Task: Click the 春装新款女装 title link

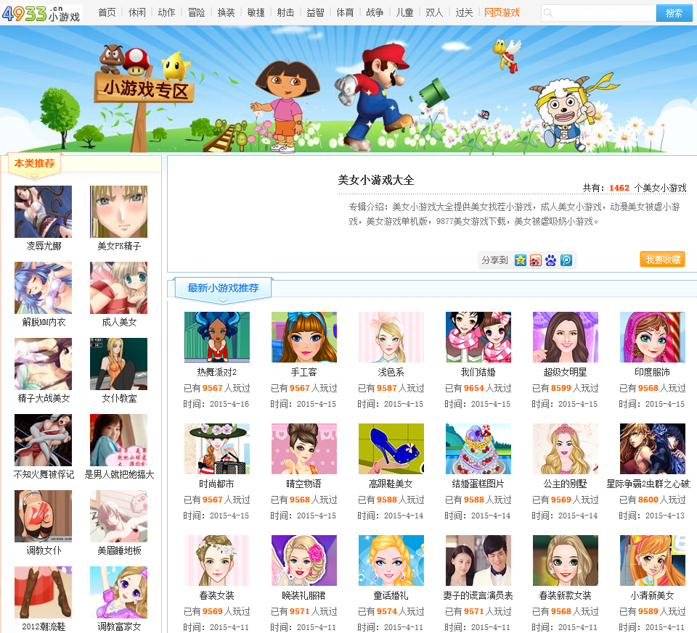Action: click(566, 596)
